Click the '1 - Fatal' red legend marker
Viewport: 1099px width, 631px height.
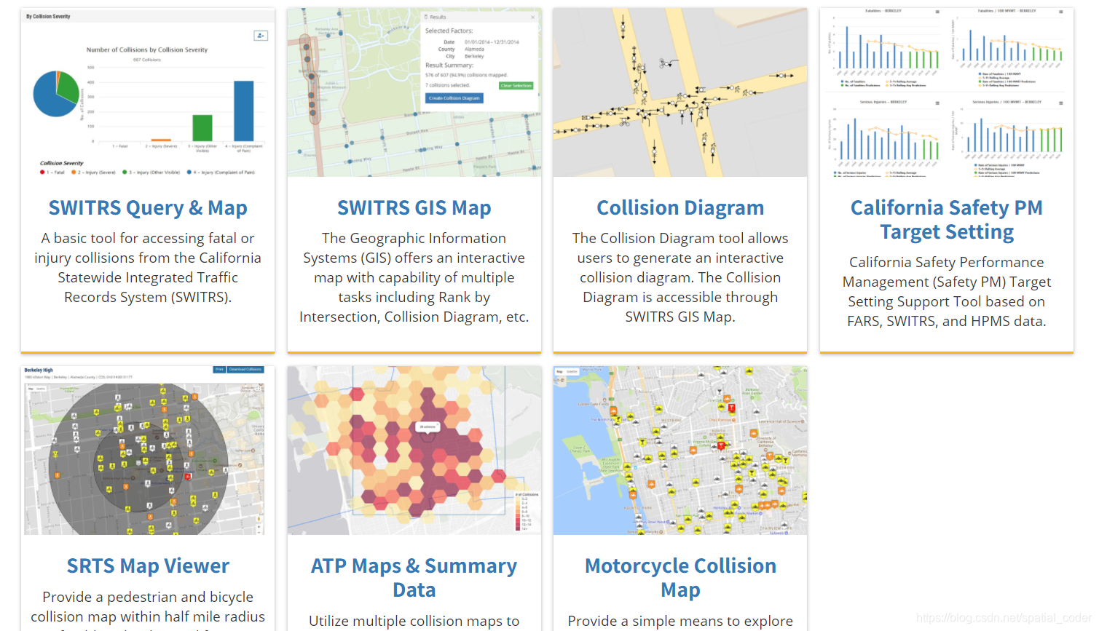coord(42,172)
